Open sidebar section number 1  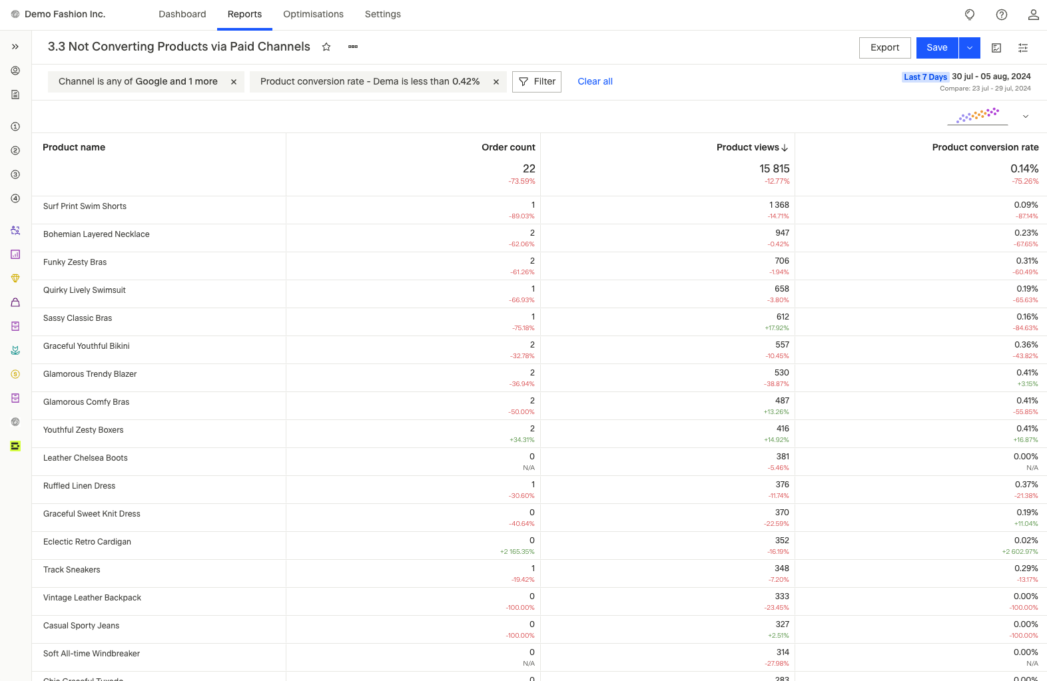coord(15,126)
